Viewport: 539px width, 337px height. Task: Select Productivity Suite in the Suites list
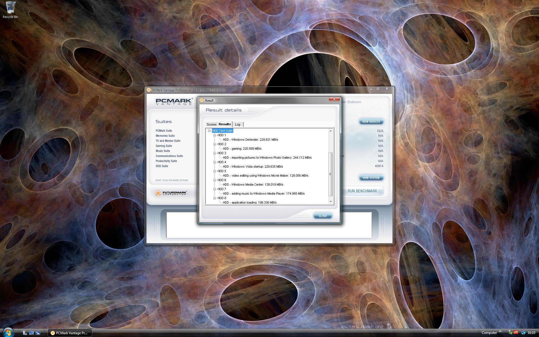[166, 161]
